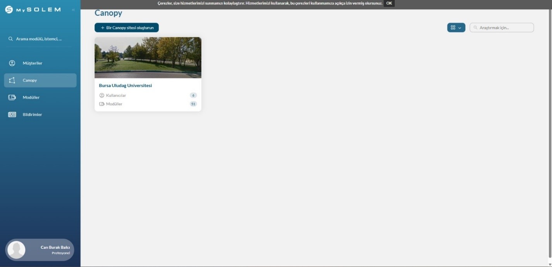Viewport: 552px width, 267px height.
Task: Open the grid view layout dropdown
Action: pyautogui.click(x=456, y=28)
